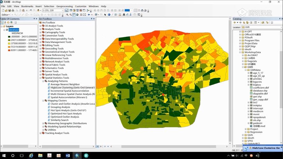Collapse the Analyzing Patterns toolset
The width and height of the screenshot is (283, 159).
coord(43,81)
